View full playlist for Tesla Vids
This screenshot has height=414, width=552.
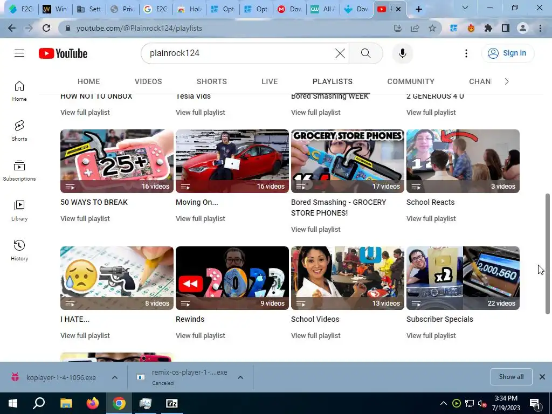click(201, 112)
